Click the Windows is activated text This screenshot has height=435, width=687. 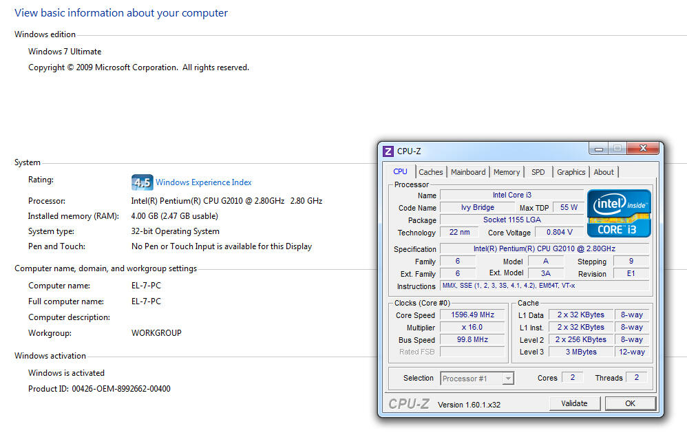66,373
